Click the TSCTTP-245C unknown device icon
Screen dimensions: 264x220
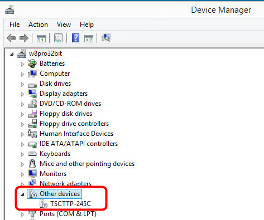(x=44, y=204)
